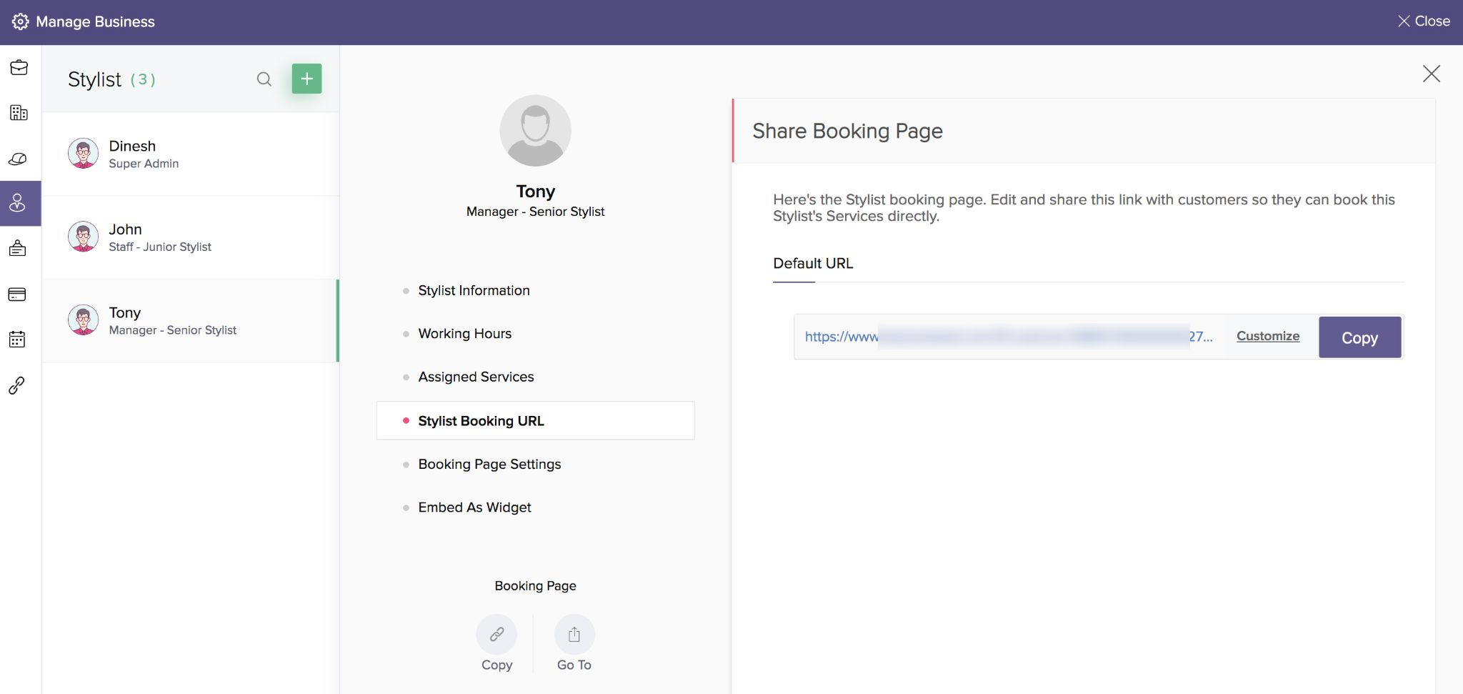Viewport: 1463px width, 694px height.
Task: Search the Stylist list
Action: 264,79
